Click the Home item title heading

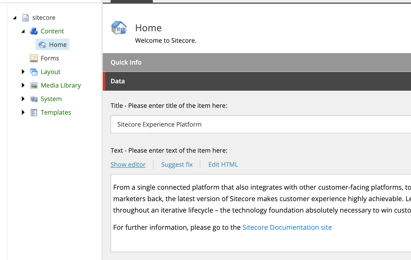click(x=148, y=28)
